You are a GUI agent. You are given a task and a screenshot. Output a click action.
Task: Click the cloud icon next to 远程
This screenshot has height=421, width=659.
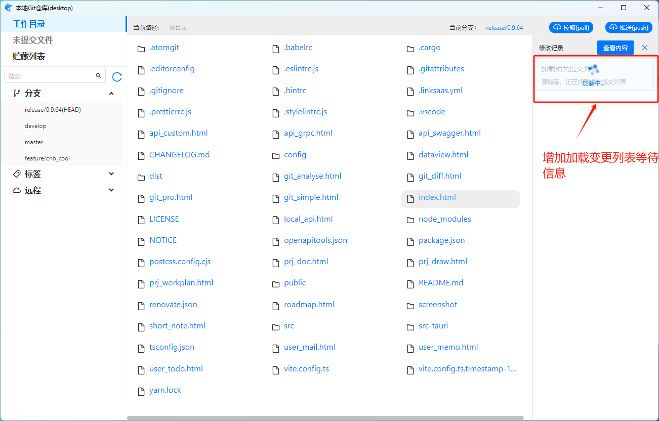pyautogui.click(x=17, y=190)
